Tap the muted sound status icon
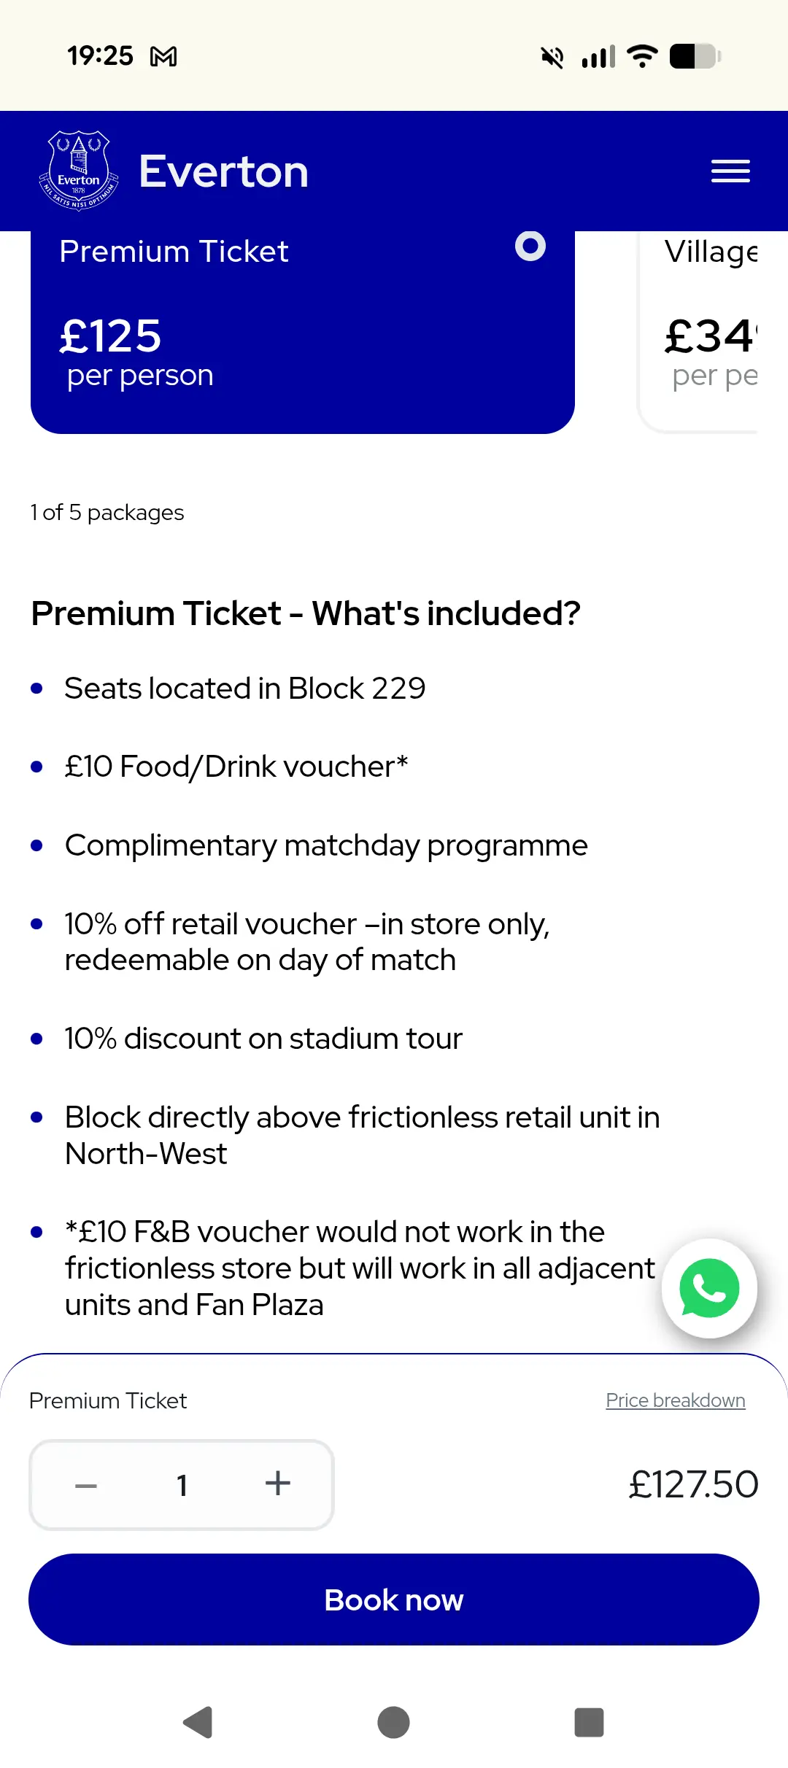This screenshot has height=1768, width=788. coord(552,56)
